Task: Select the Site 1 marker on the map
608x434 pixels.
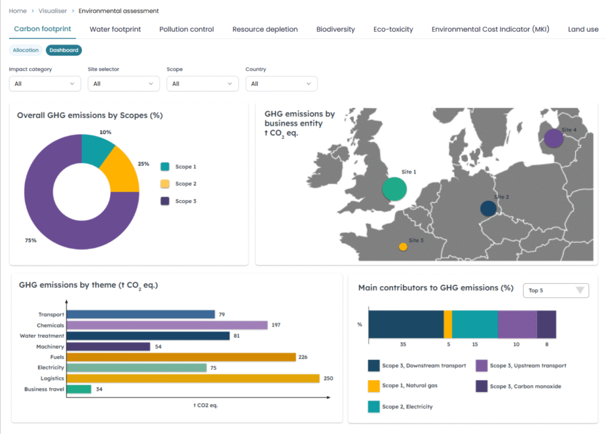Action: point(393,188)
